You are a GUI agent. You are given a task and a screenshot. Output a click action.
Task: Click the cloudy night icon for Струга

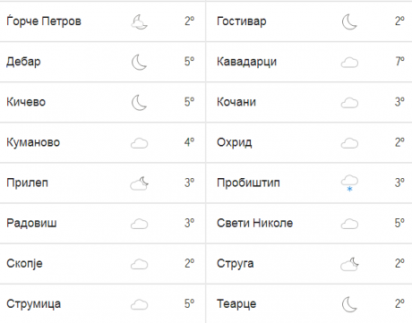click(x=349, y=264)
